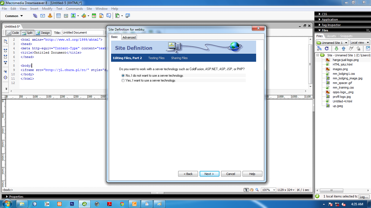Open Templates icon in Common toolbar
371x208 pixels.
pos(117,16)
